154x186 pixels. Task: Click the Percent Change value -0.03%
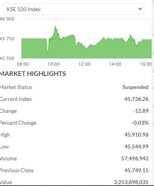pos(140,123)
